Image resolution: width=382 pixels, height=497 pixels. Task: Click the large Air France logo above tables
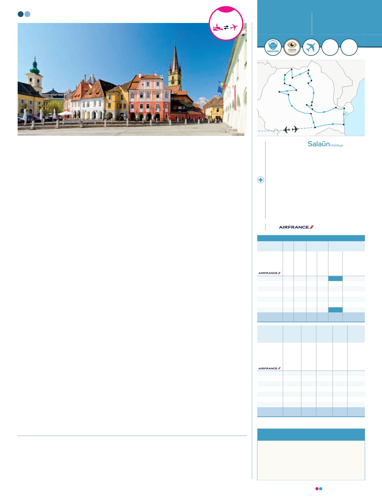tap(296, 227)
